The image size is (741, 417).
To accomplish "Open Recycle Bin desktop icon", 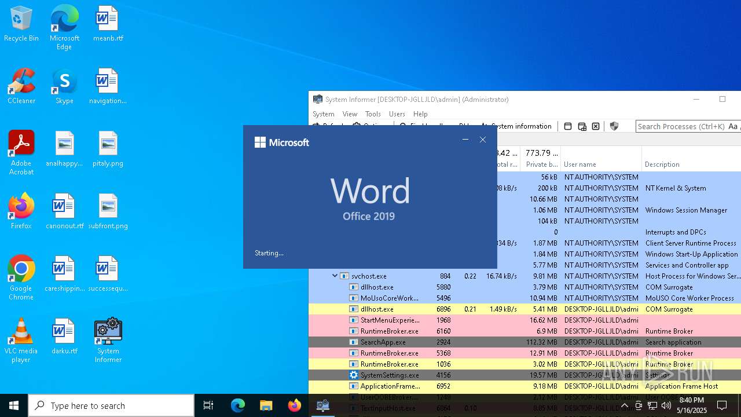I will [x=21, y=24].
